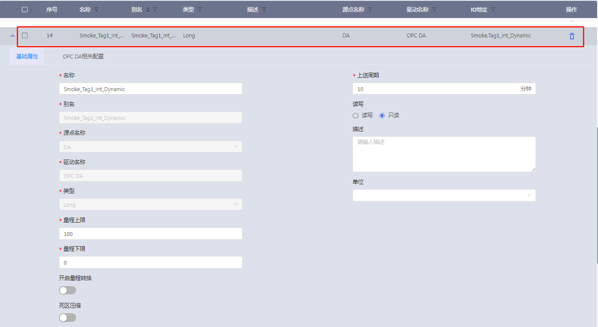
Task: Click the 量程上限 input field
Action: click(x=151, y=234)
